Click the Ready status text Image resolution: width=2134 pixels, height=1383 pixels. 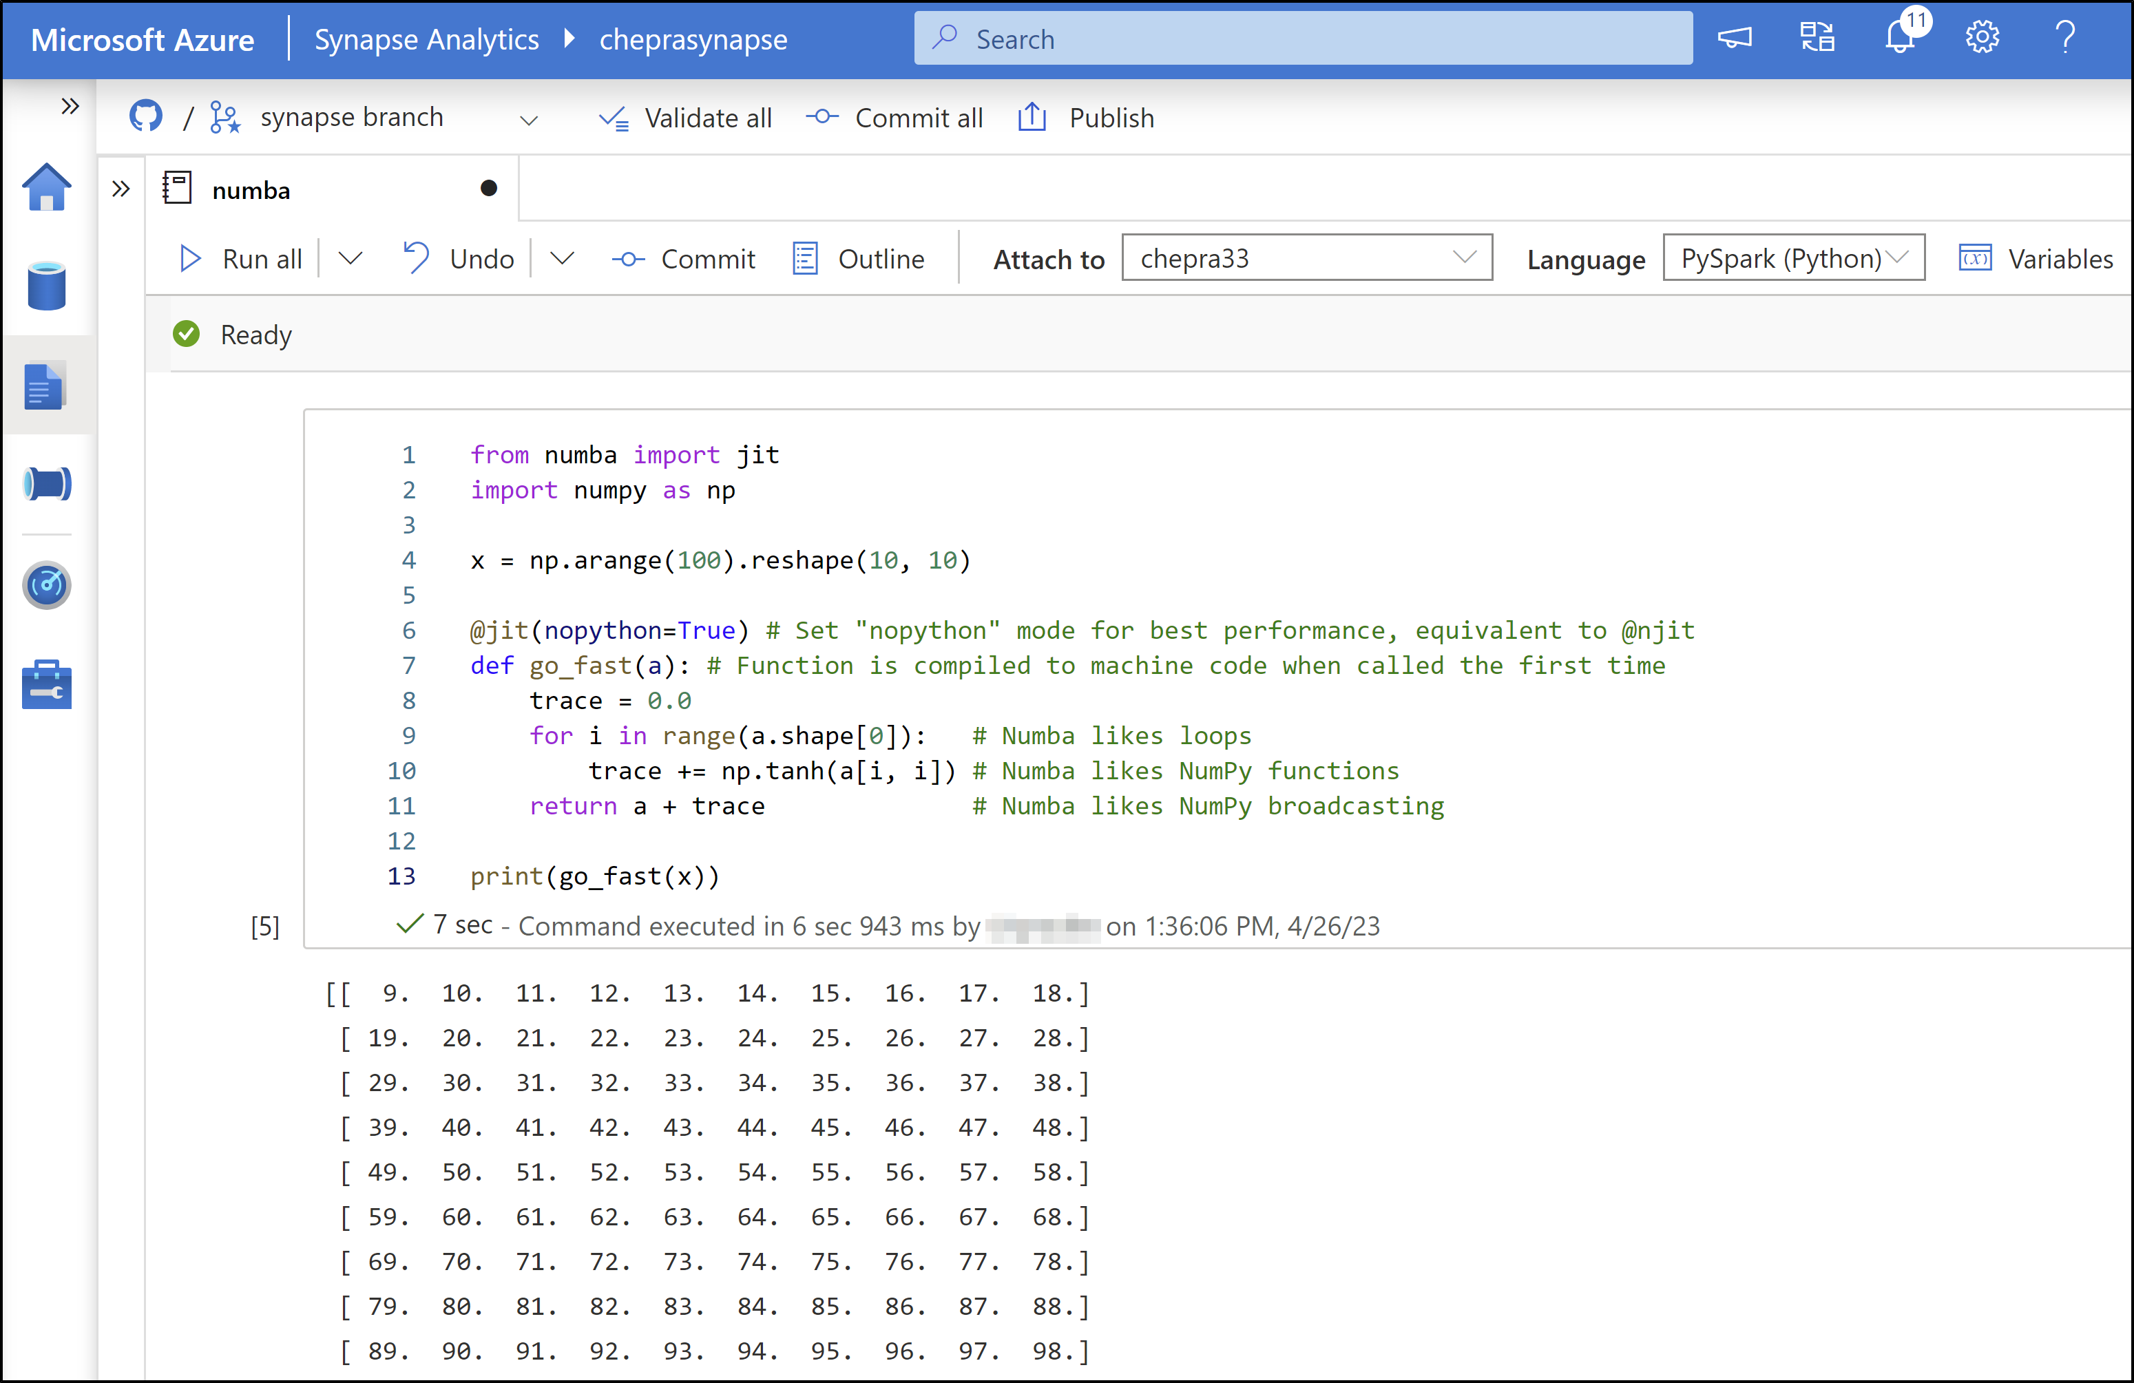[x=256, y=335]
